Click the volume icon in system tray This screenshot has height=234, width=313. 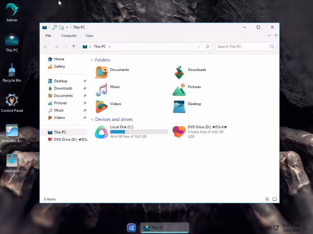click(x=269, y=228)
